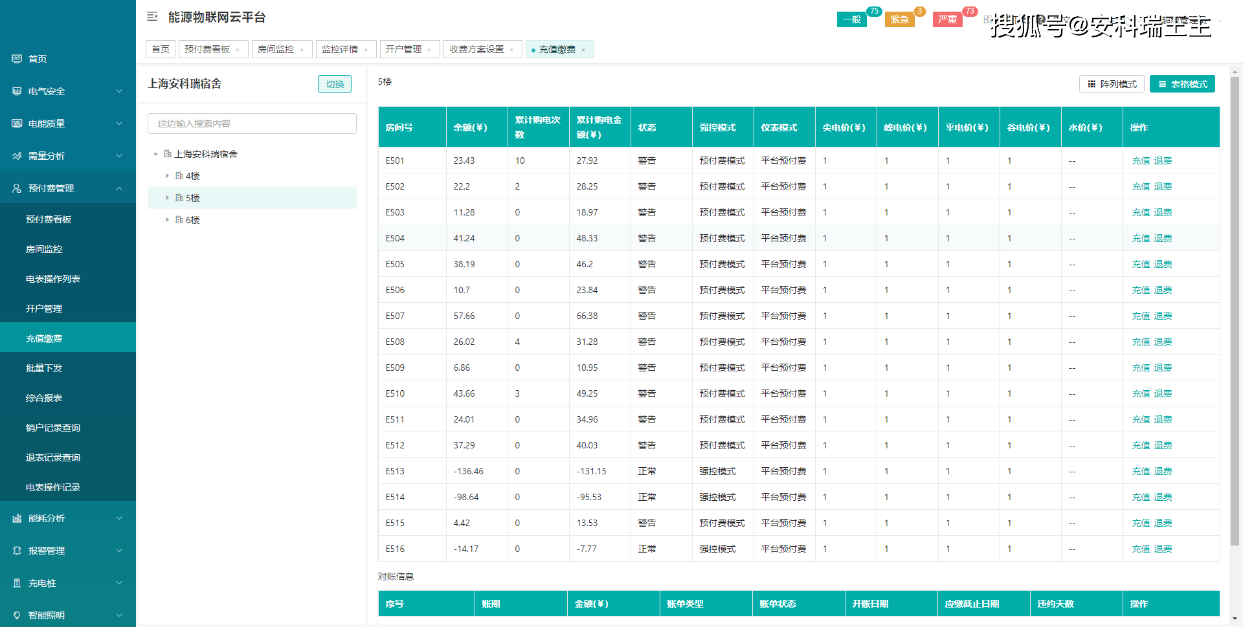Viewport: 1243px width, 627px height.
Task: Collapse the 上海安科瑞宿舍 tree node arrow
Action: coord(156,154)
